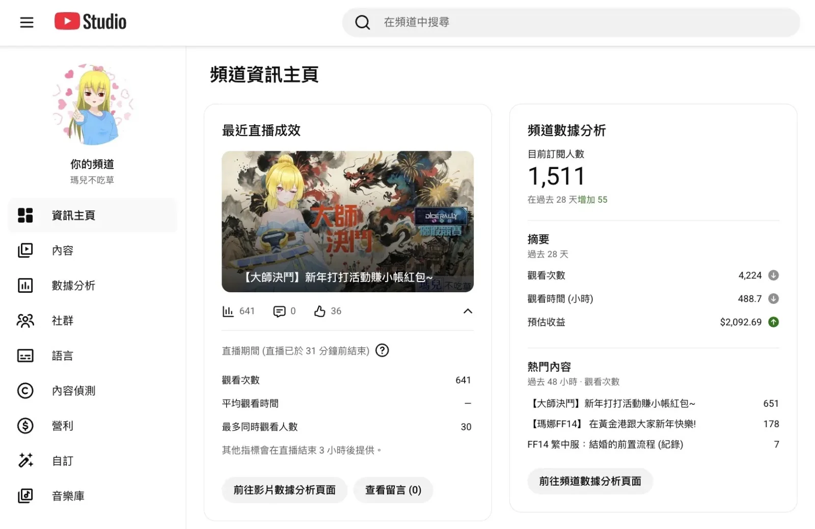Click the 預估收益 value $2,092.69
The width and height of the screenshot is (815, 529).
coord(741,322)
